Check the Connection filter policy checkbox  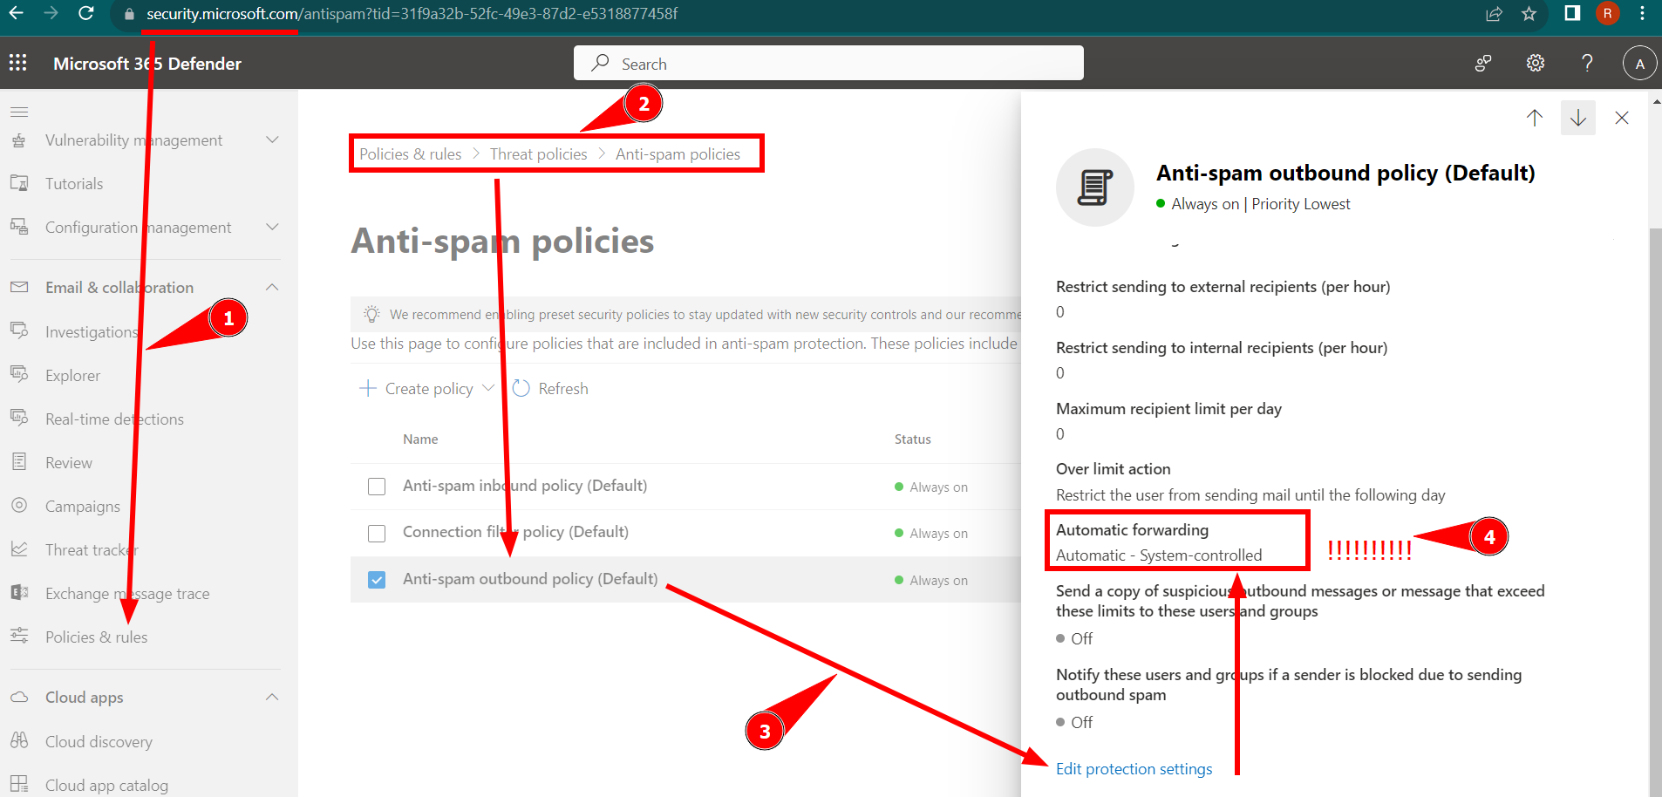[x=377, y=533]
